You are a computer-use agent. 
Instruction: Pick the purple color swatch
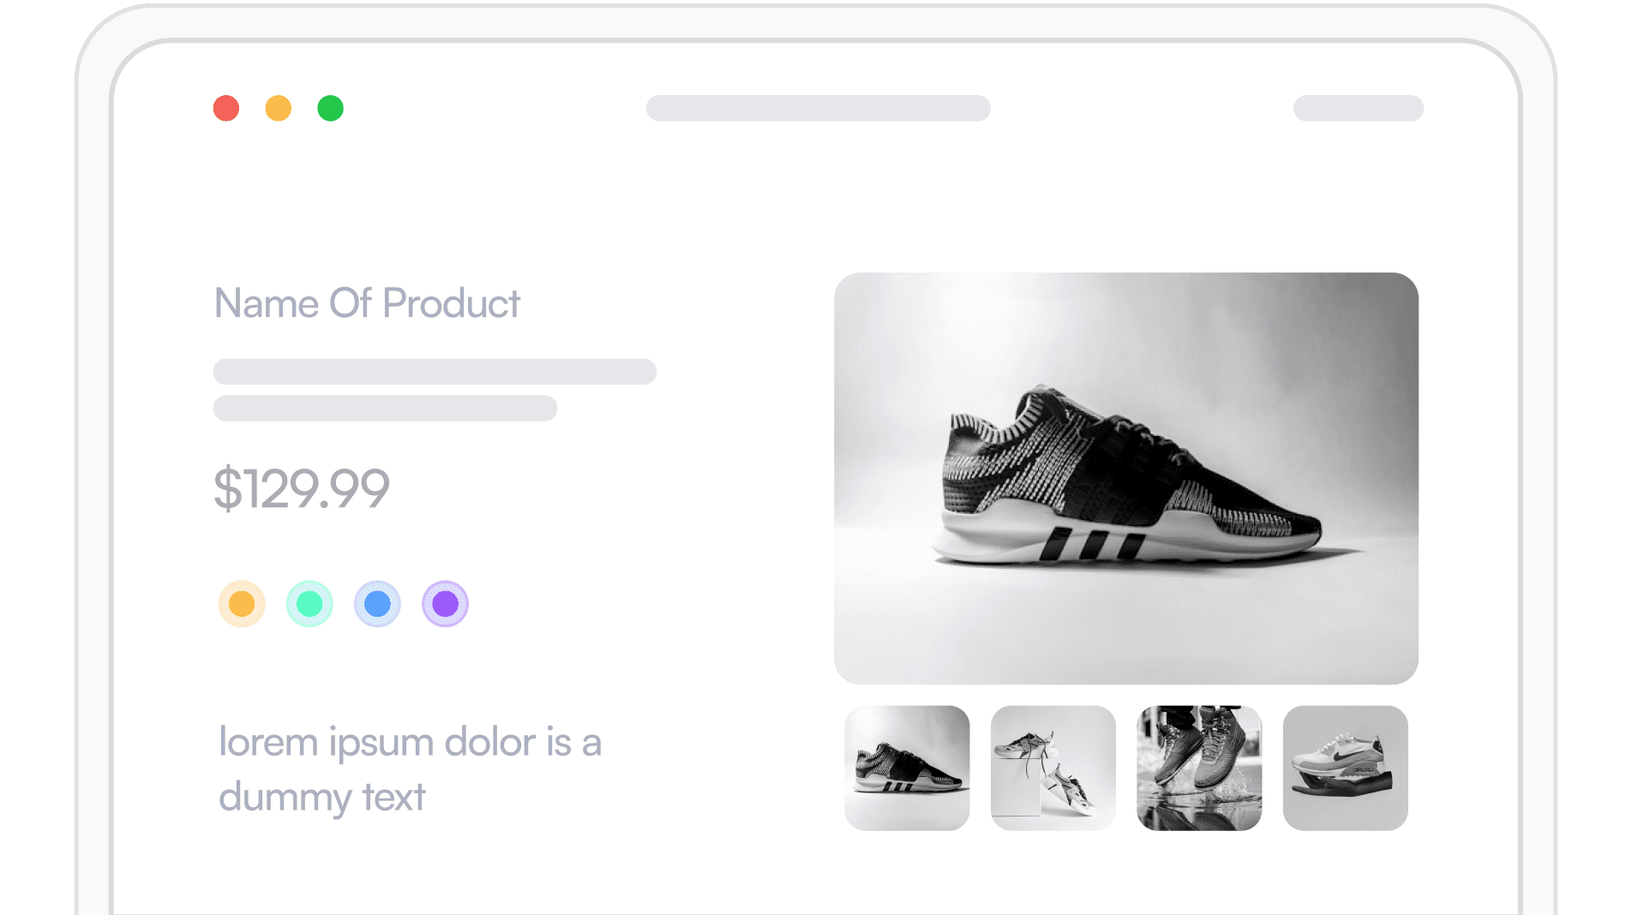point(445,604)
